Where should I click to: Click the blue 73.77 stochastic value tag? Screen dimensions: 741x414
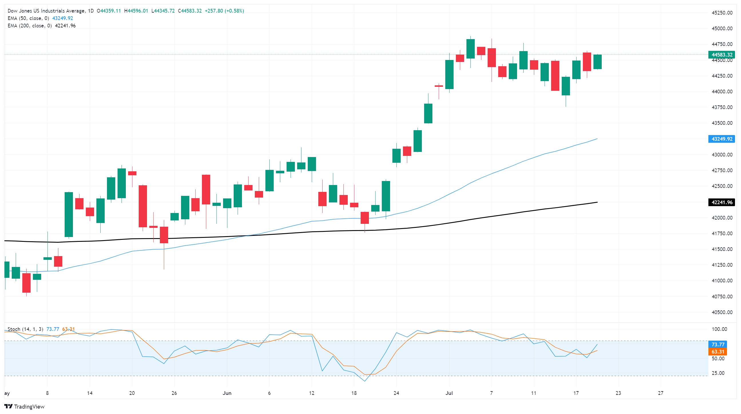click(x=718, y=344)
